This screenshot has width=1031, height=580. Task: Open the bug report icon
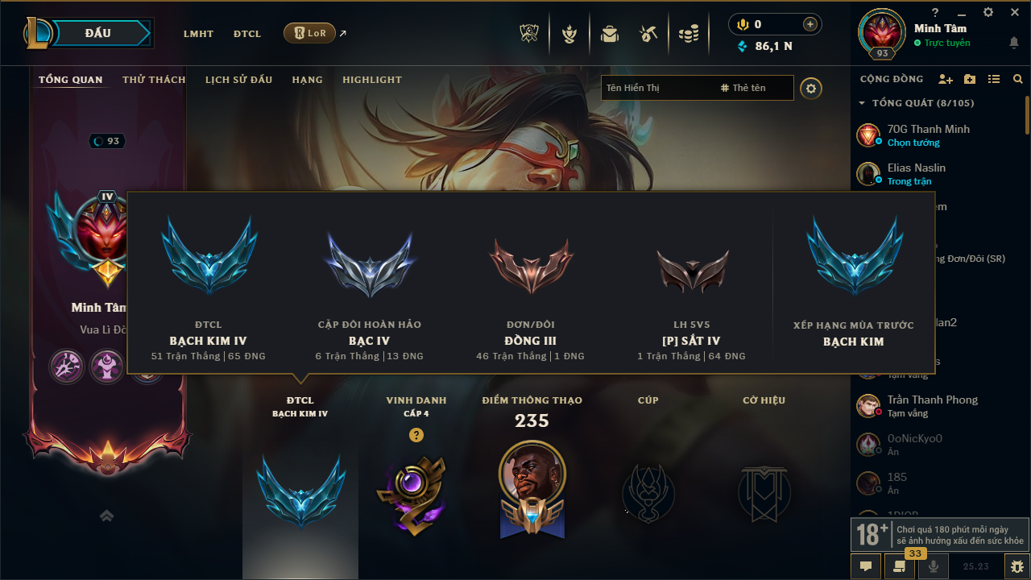click(1017, 566)
